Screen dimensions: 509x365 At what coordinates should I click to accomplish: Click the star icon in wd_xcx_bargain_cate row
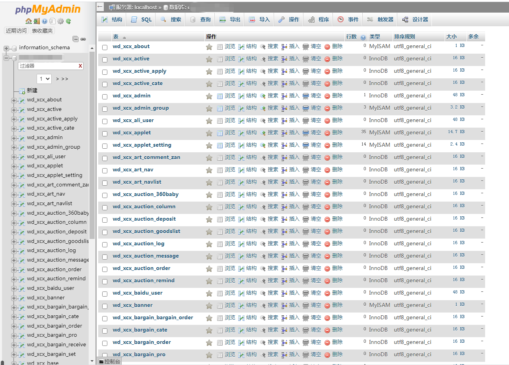pos(209,330)
